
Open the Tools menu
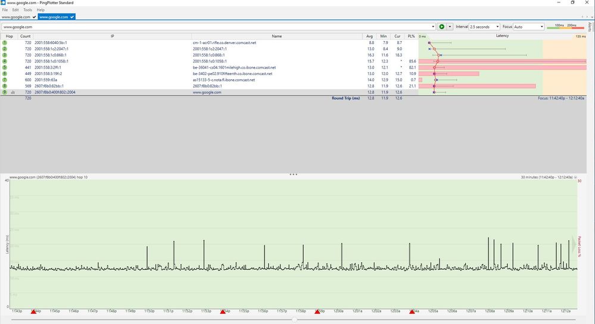(x=28, y=10)
